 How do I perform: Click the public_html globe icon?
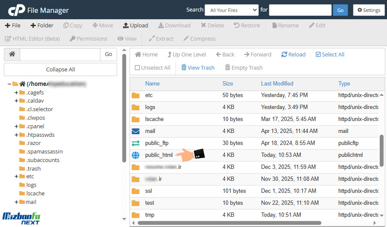(x=136, y=155)
